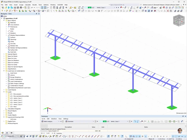Click the Undo arrow icon

32,8
